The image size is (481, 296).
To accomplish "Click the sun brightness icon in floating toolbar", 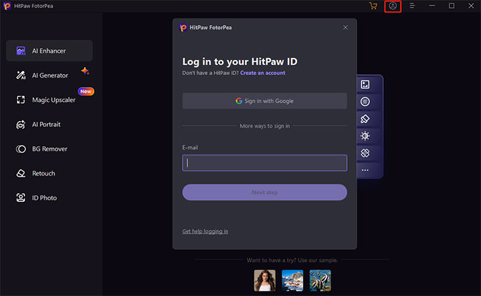I will click(365, 136).
